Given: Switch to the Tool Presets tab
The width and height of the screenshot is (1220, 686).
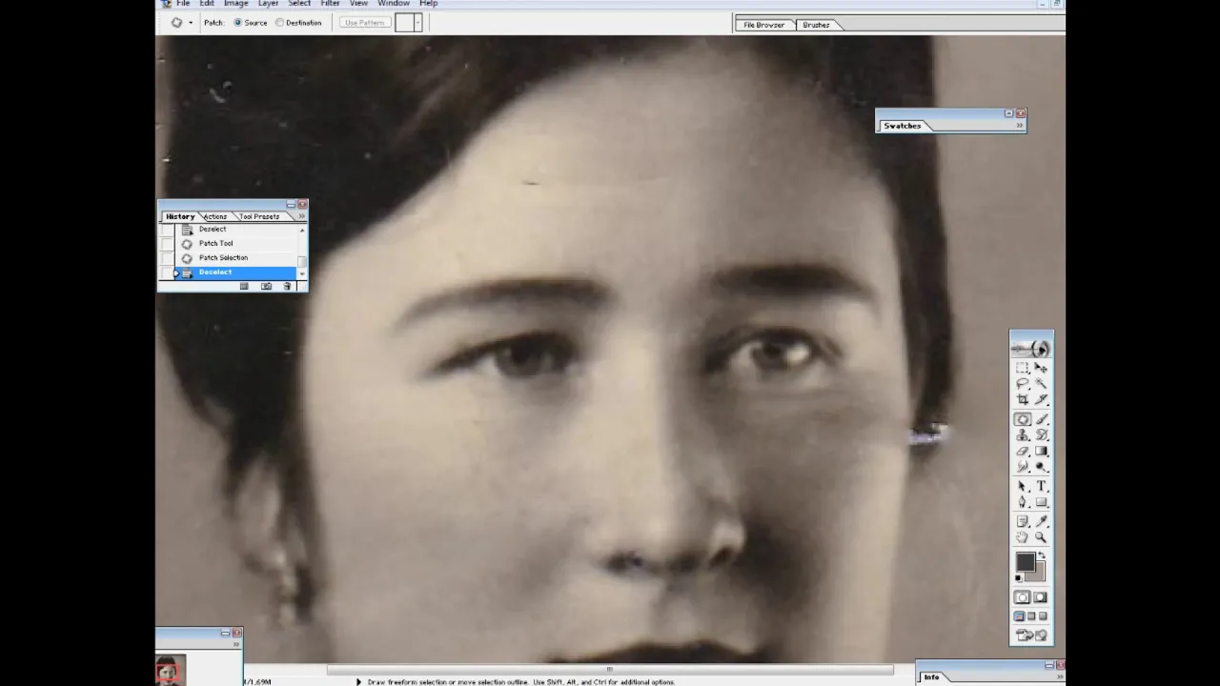Looking at the screenshot, I should coord(259,216).
